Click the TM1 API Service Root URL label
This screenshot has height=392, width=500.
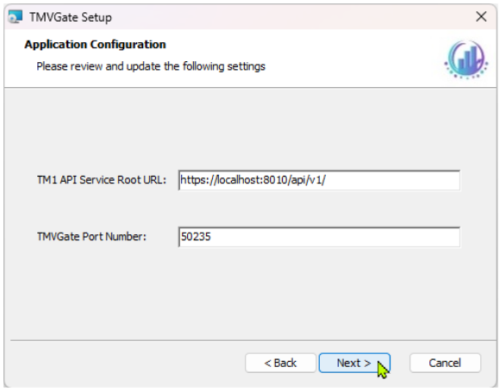[102, 180]
